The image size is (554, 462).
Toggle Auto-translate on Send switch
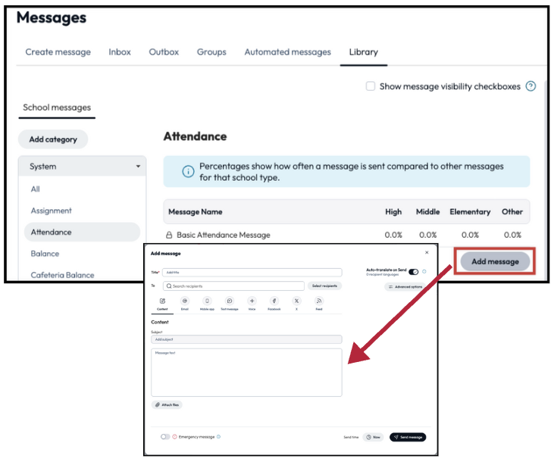pyautogui.click(x=414, y=272)
